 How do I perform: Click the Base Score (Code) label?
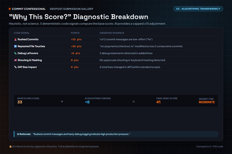[x=28, y=98]
